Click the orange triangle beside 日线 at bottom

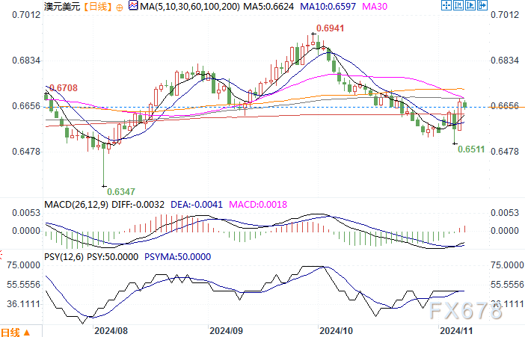(27, 333)
